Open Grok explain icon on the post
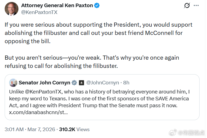Screen dimensions: 207x138 187,5
